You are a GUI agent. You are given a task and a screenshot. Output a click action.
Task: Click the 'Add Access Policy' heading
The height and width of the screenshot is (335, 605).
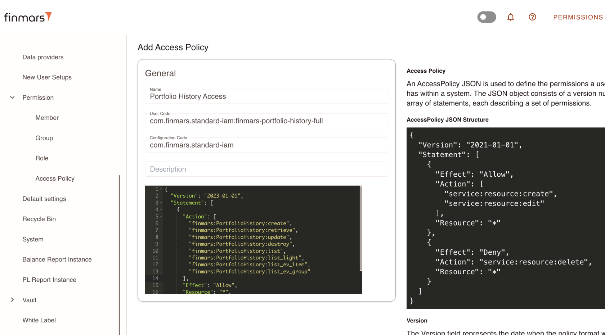[173, 47]
